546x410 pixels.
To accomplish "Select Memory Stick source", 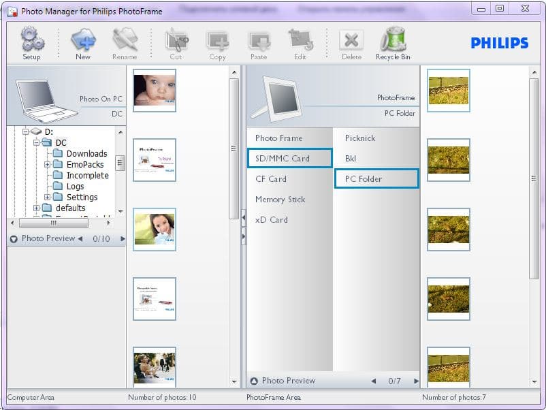I will tap(290, 200).
